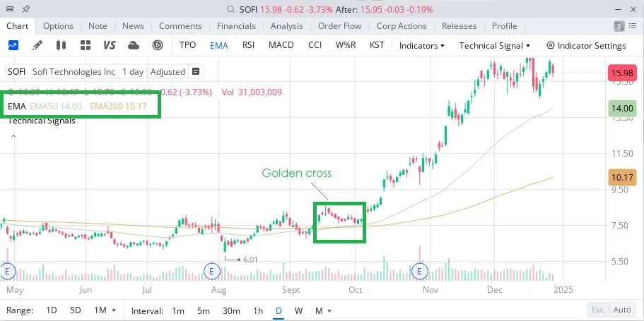This screenshot has width=644, height=321.
Task: Click the VS compare symbols icon
Action: click(110, 45)
